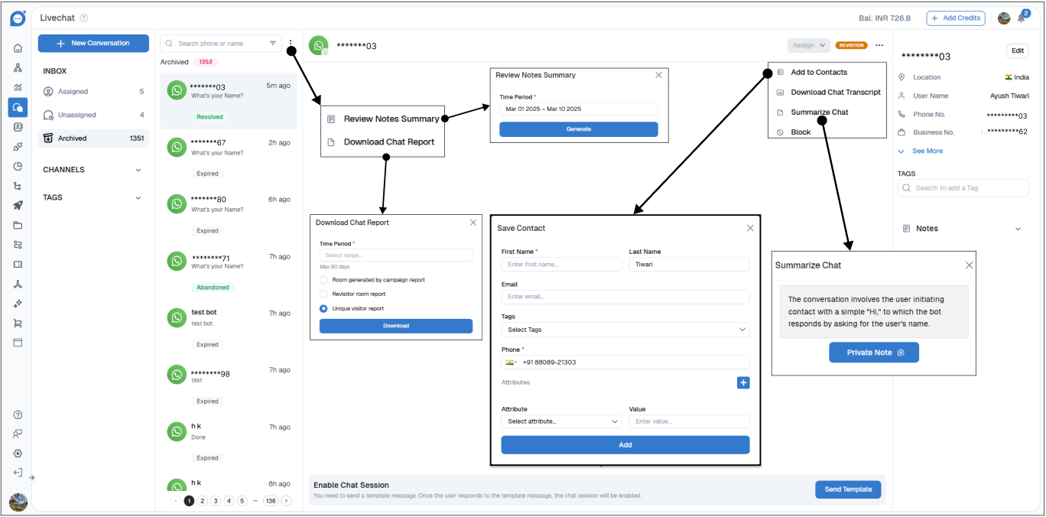This screenshot has width=1046, height=517.
Task: Open the help question mark icon
Action: tap(18, 415)
